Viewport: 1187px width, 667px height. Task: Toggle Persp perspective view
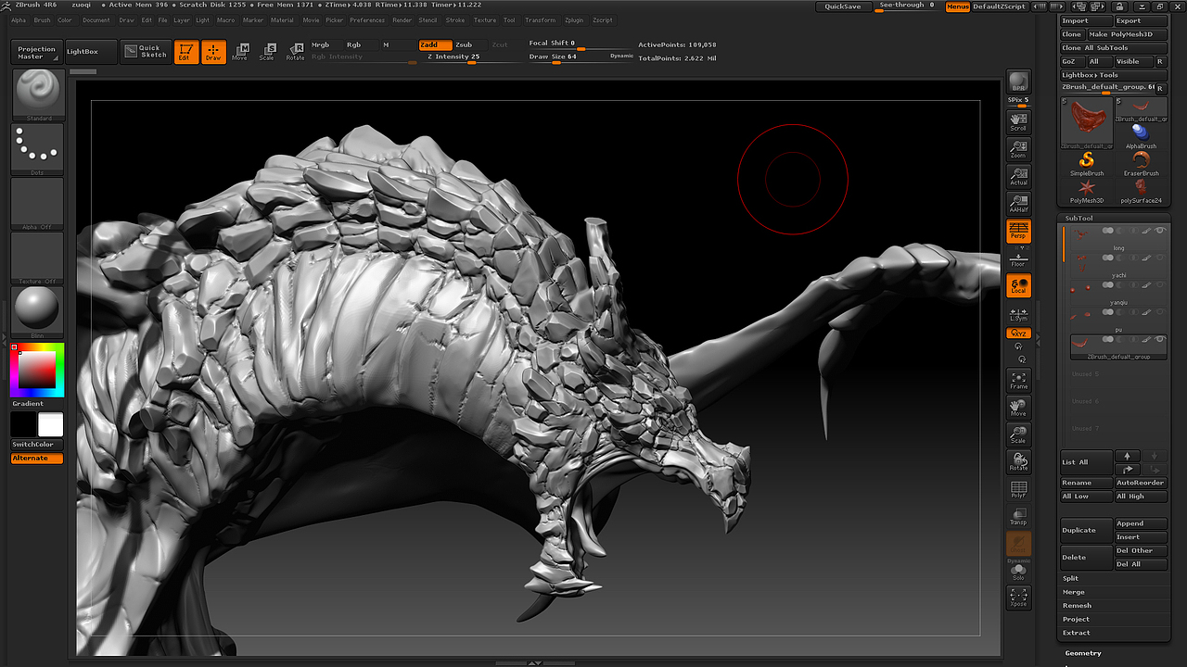click(x=1018, y=232)
